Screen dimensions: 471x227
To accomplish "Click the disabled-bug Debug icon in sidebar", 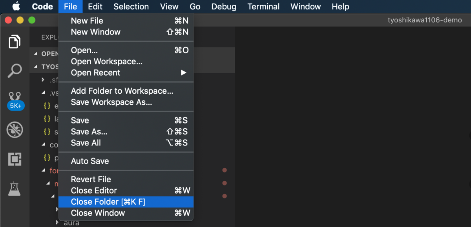I will tap(15, 130).
